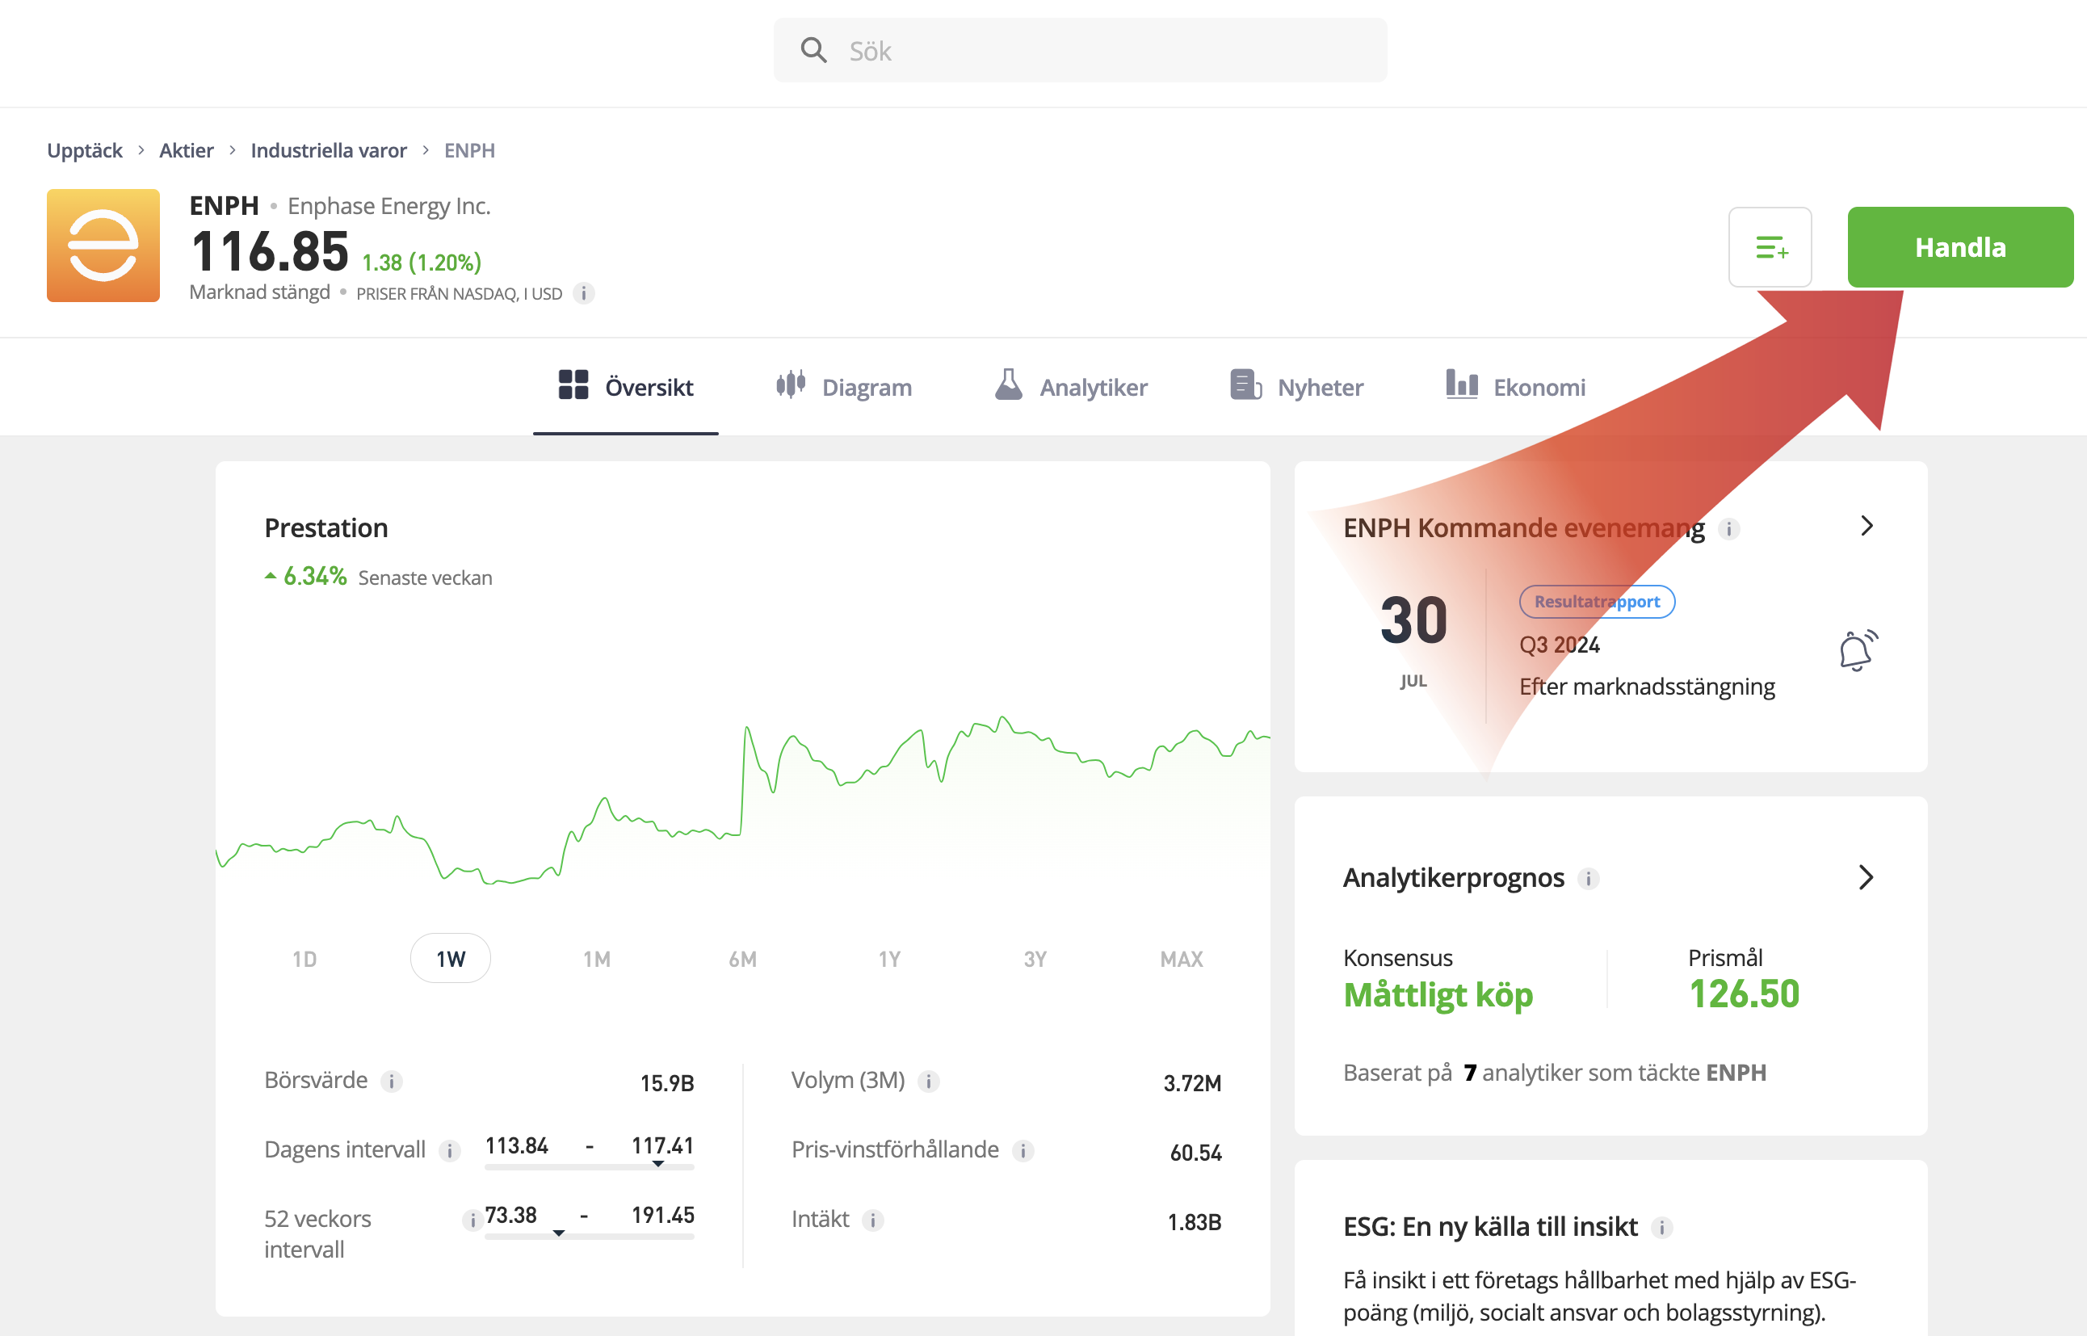Image resolution: width=2087 pixels, height=1336 pixels.
Task: Click the add-to-watchlist icon button
Action: pos(1770,247)
